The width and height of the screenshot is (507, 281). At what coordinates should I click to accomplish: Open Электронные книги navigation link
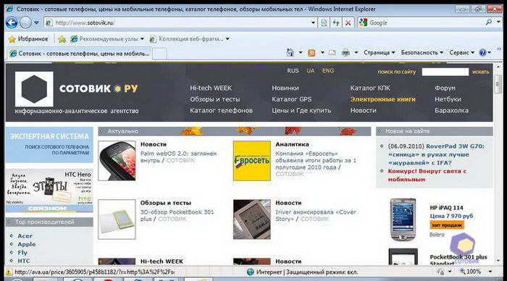tap(383, 99)
